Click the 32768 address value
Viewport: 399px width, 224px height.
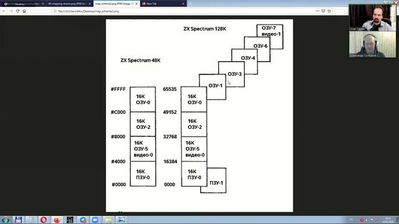click(170, 137)
